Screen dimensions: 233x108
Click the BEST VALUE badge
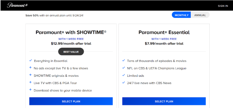coord(71,52)
